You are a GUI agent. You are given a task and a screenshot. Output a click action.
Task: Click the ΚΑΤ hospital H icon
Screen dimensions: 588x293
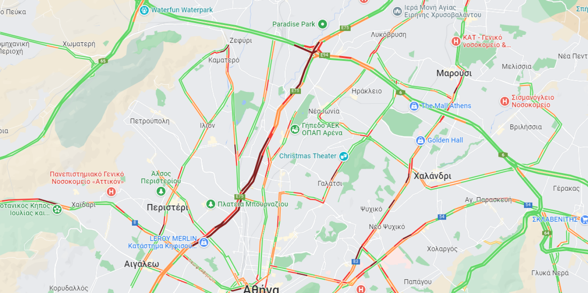pos(456,41)
